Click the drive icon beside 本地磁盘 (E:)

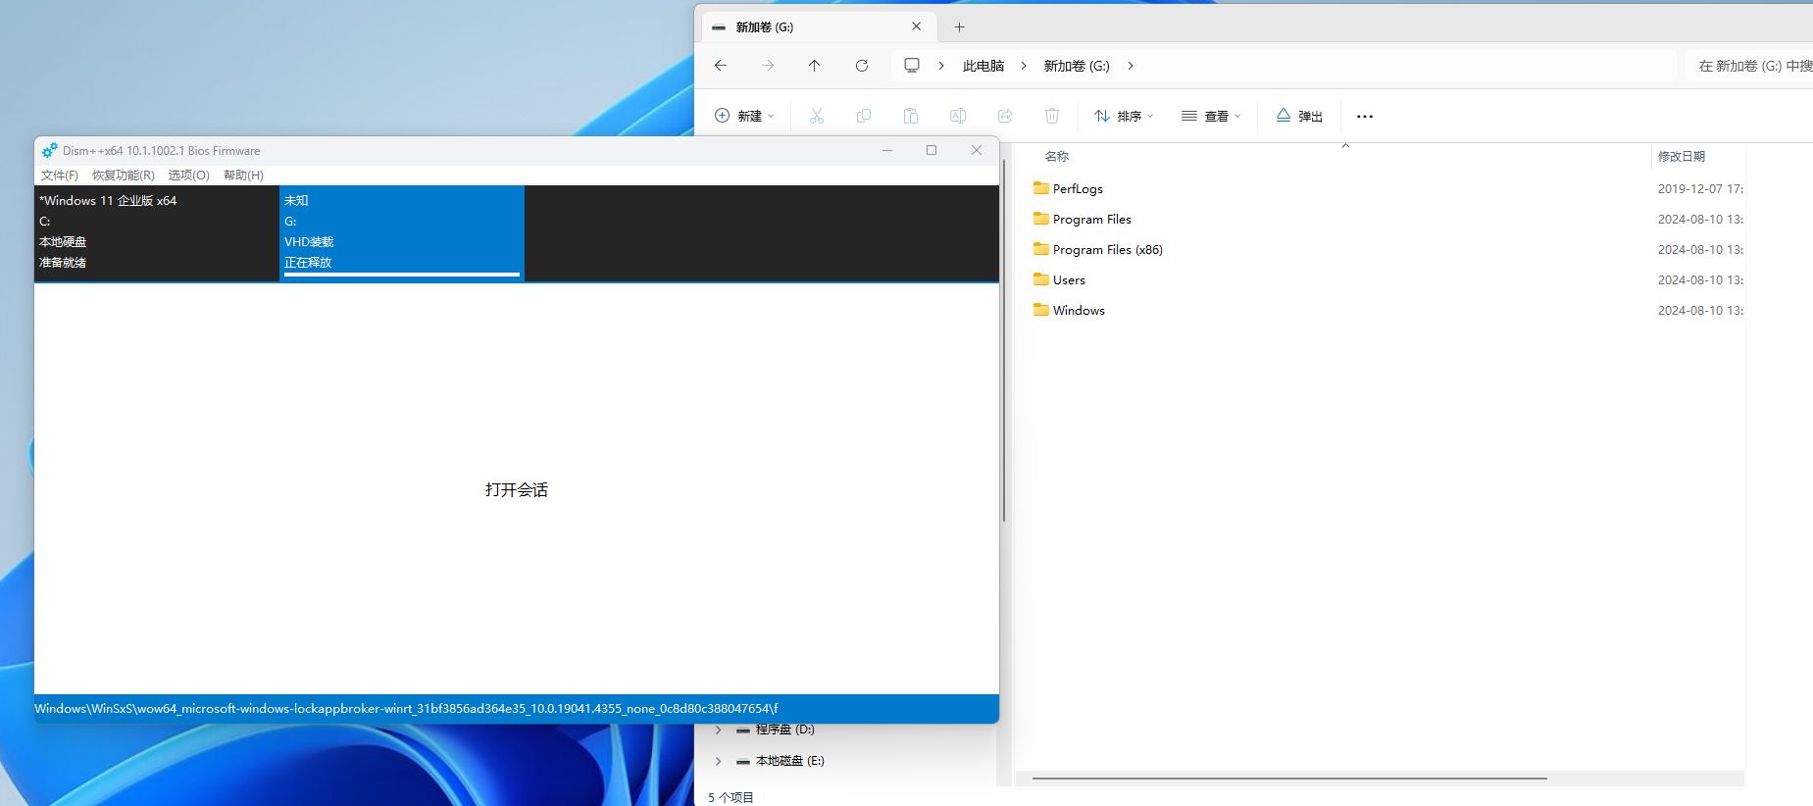pyautogui.click(x=743, y=761)
